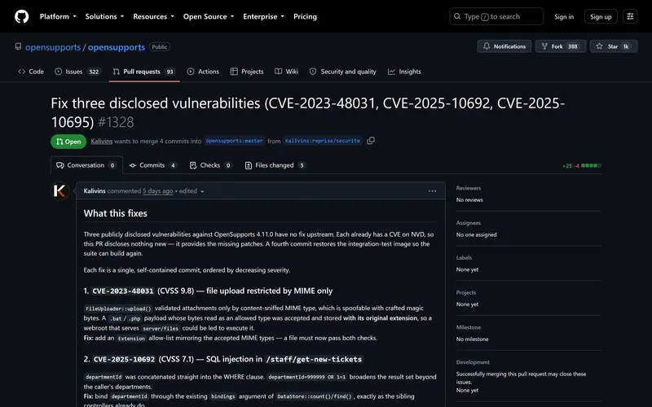Select the Pull requests tab
Viewport: 652px width, 407px height.
coord(144,72)
